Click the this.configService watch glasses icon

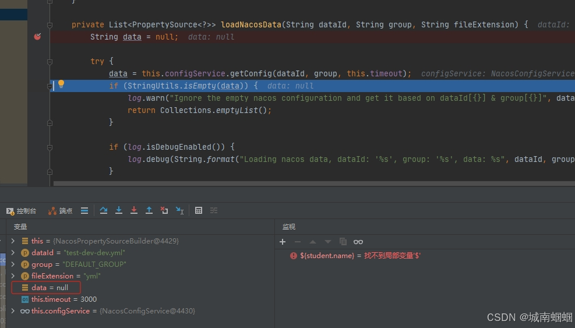click(25, 311)
